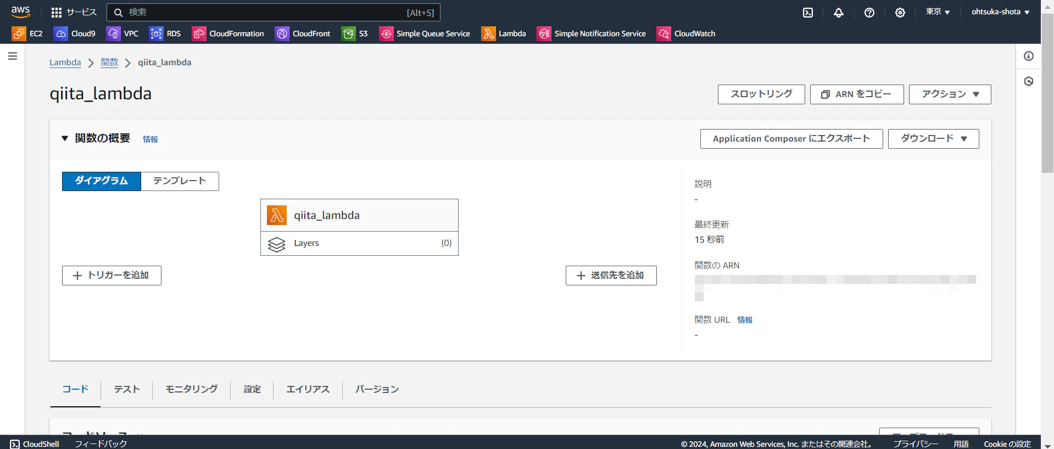This screenshot has width=1054, height=449.
Task: Click トリガーを追加 button
Action: pyautogui.click(x=111, y=276)
